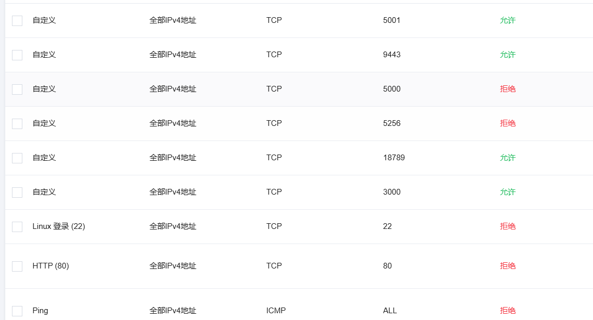Viewport: 593px width, 320px height.
Task: Check the box for port 5001 rule
Action: click(17, 20)
